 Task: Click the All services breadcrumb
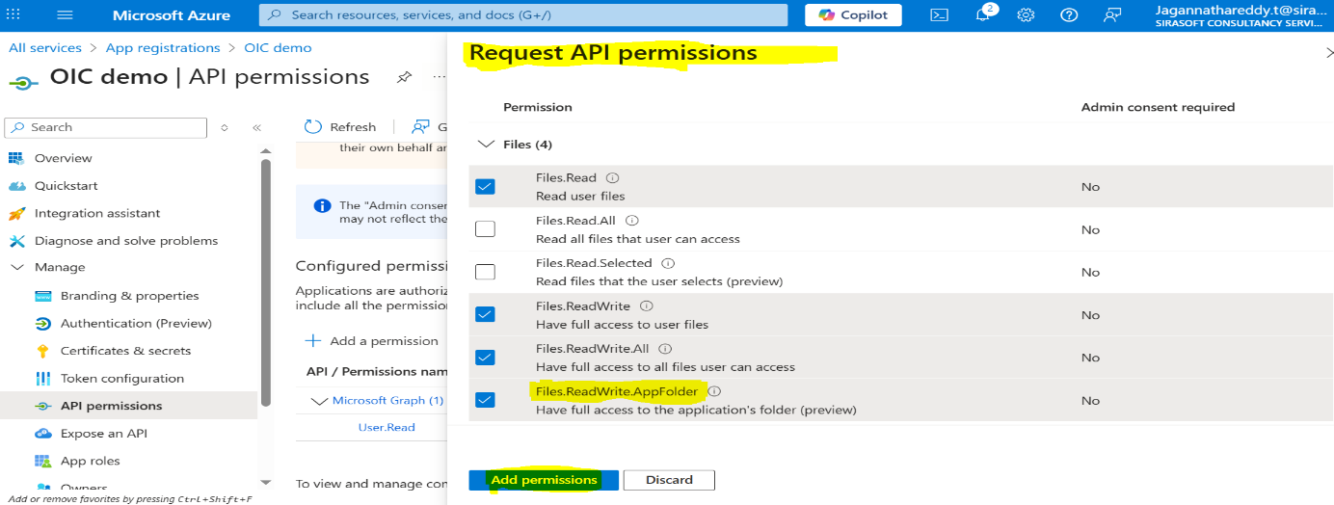44,47
